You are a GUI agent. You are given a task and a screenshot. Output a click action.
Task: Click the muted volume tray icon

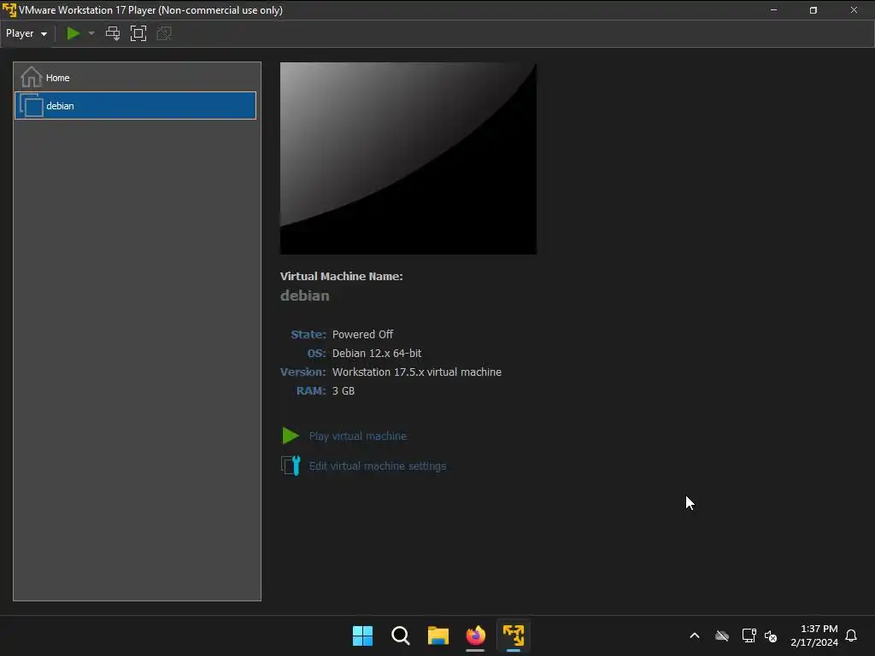pos(771,635)
